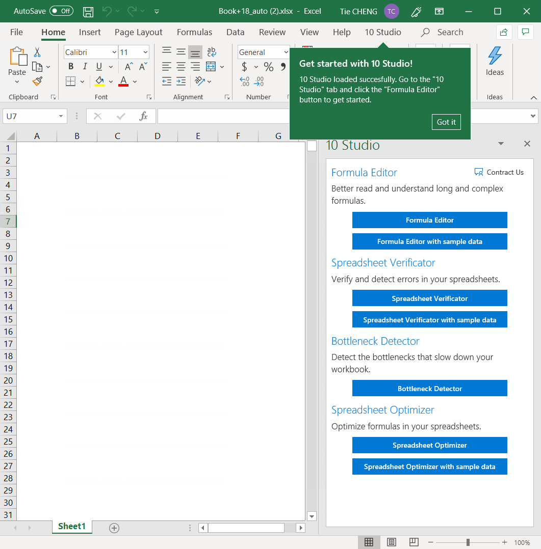Toggle Bold formatting
Viewport: 541px width, 549px height.
71,67
